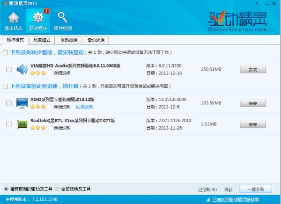Open the 硬件检测 magnifier icon
Image resolution: width=281 pixels, height=204 pixels.
click(63, 21)
